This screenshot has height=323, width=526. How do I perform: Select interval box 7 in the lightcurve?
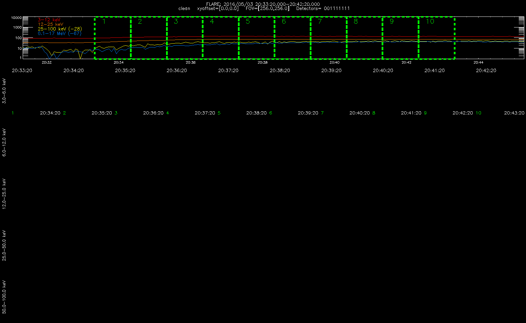click(329, 38)
